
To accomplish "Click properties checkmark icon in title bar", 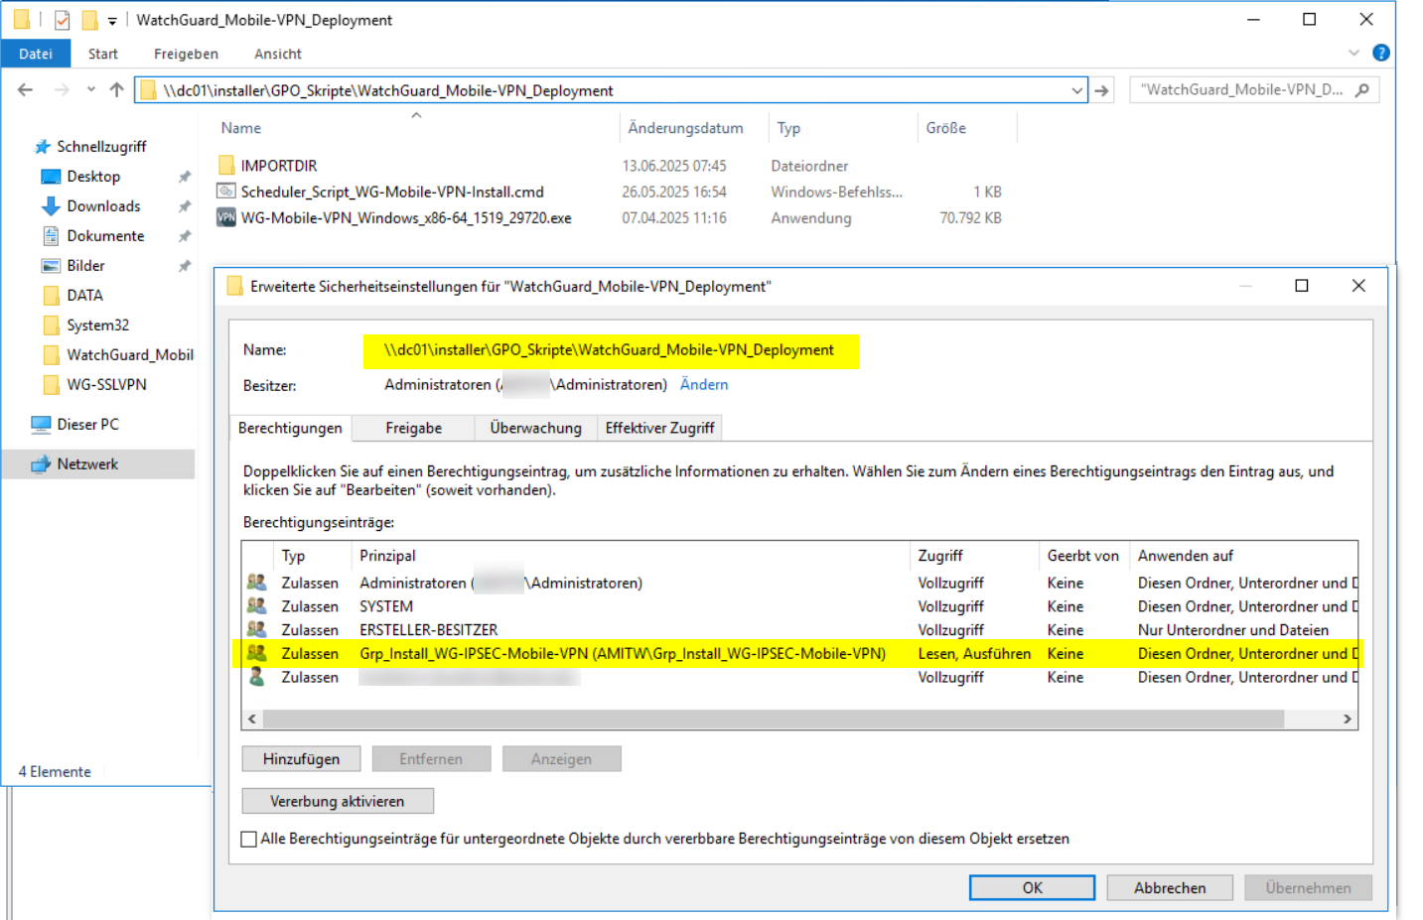I will pyautogui.click(x=62, y=20).
